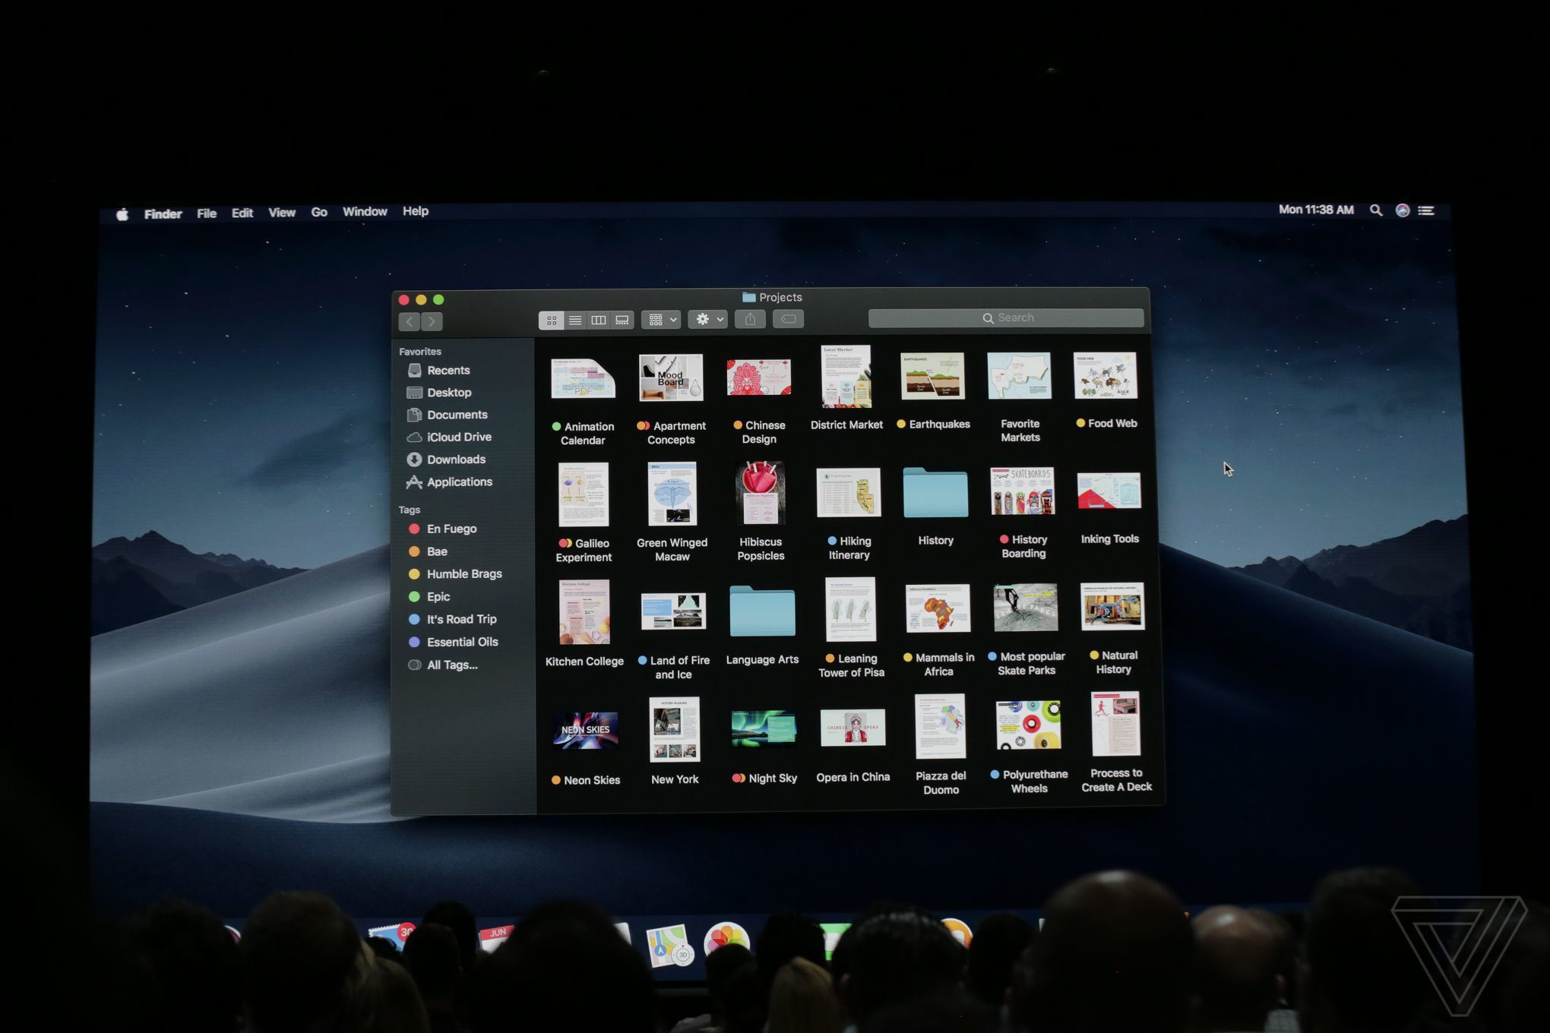Click the Column View button in toolbar
Viewport: 1550px width, 1033px height.
pyautogui.click(x=597, y=319)
